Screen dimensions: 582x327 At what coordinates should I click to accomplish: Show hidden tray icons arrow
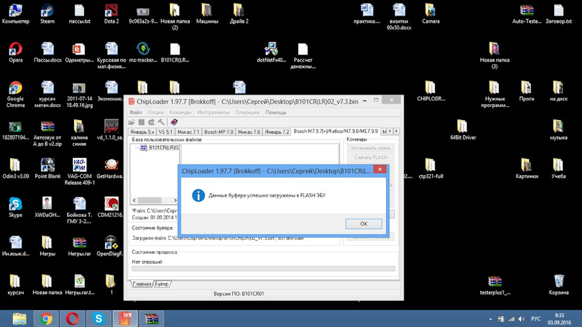pyautogui.click(x=490, y=319)
